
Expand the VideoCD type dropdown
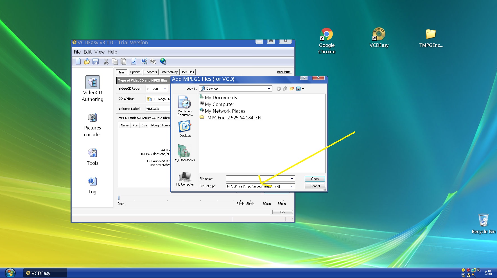[165, 89]
